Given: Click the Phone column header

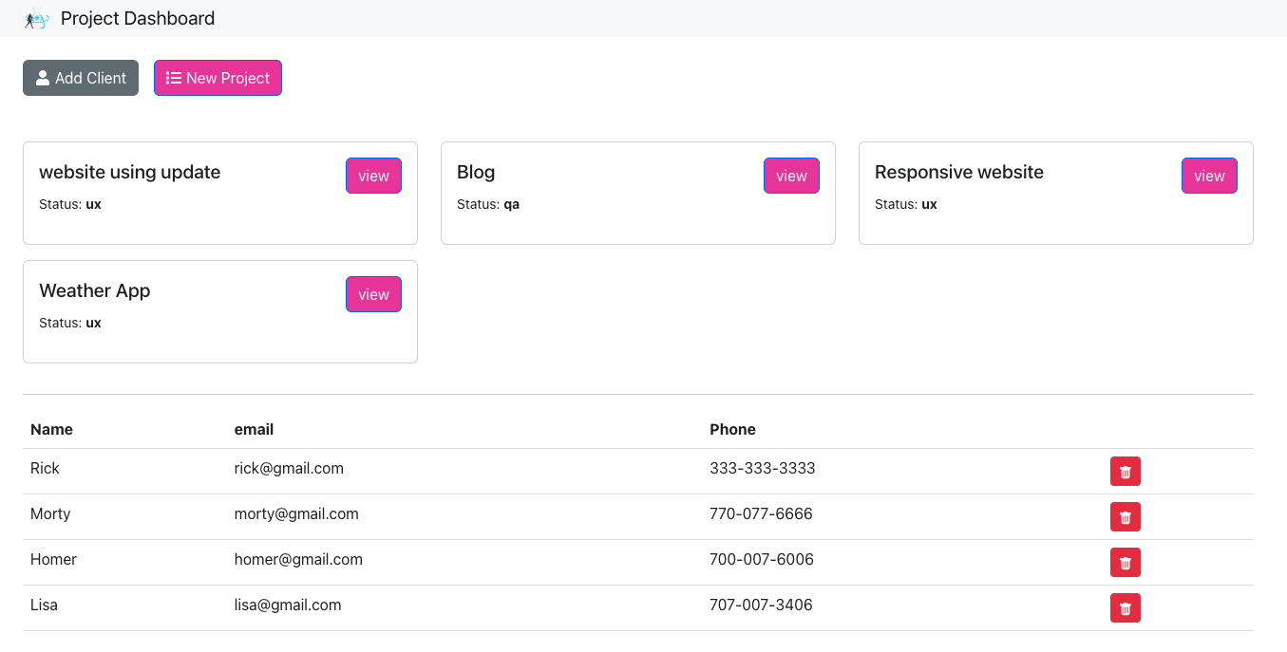Looking at the screenshot, I should (732, 429).
